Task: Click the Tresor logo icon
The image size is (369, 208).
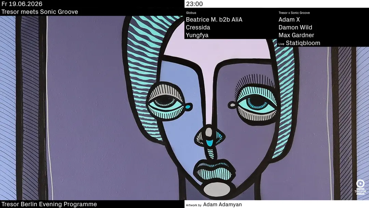Action: coord(360,187)
